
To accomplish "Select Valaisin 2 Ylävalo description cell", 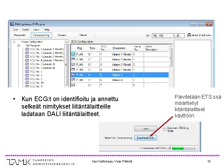I will pos(121,65).
